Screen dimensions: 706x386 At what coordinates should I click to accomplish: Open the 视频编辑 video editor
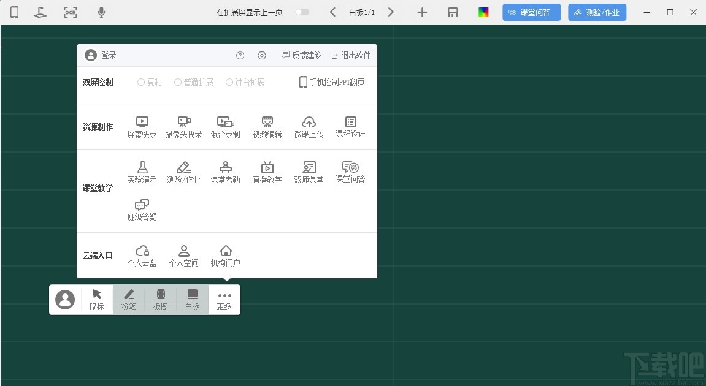click(267, 127)
